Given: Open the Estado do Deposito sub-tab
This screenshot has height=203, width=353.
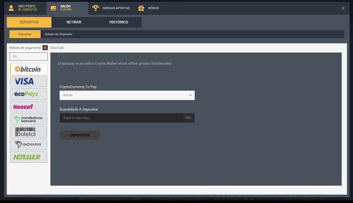Looking at the screenshot, I should (x=58, y=34).
